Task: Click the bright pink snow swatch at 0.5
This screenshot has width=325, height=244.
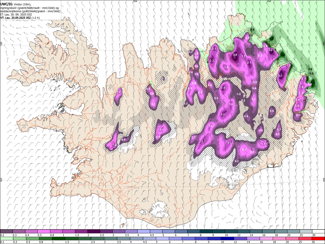Action: click(x=44, y=231)
